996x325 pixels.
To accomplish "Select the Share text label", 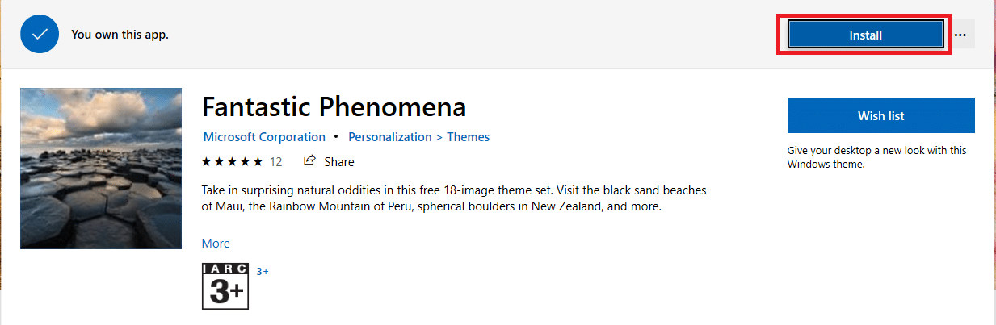I will pyautogui.click(x=339, y=161).
